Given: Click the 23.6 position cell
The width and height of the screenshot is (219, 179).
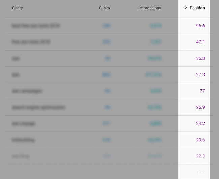Looking at the screenshot, I should [200, 140].
